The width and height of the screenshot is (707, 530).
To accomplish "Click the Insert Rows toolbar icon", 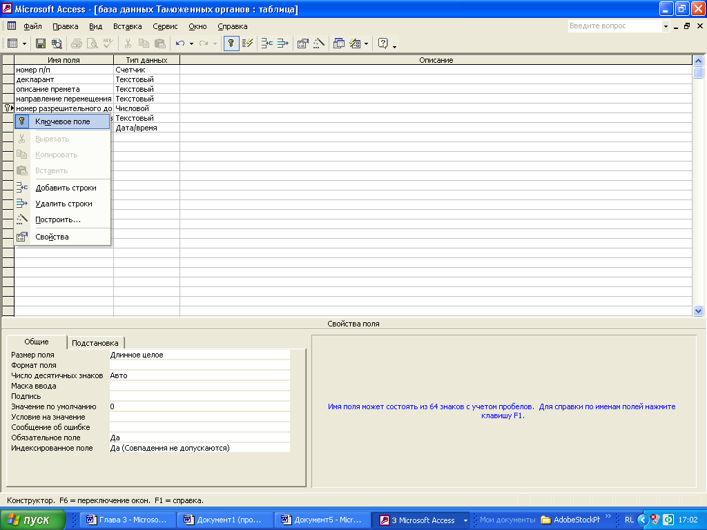I will (267, 43).
